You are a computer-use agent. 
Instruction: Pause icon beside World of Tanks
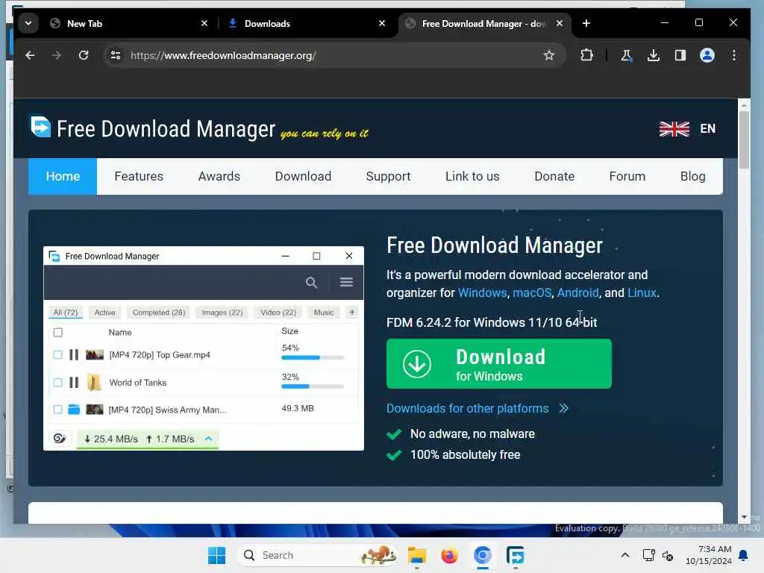point(74,383)
